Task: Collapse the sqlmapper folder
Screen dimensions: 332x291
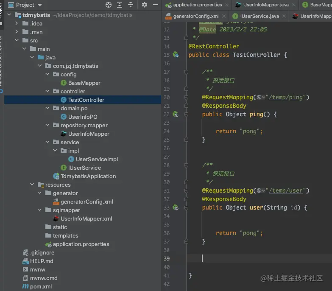Action: pos(39,210)
